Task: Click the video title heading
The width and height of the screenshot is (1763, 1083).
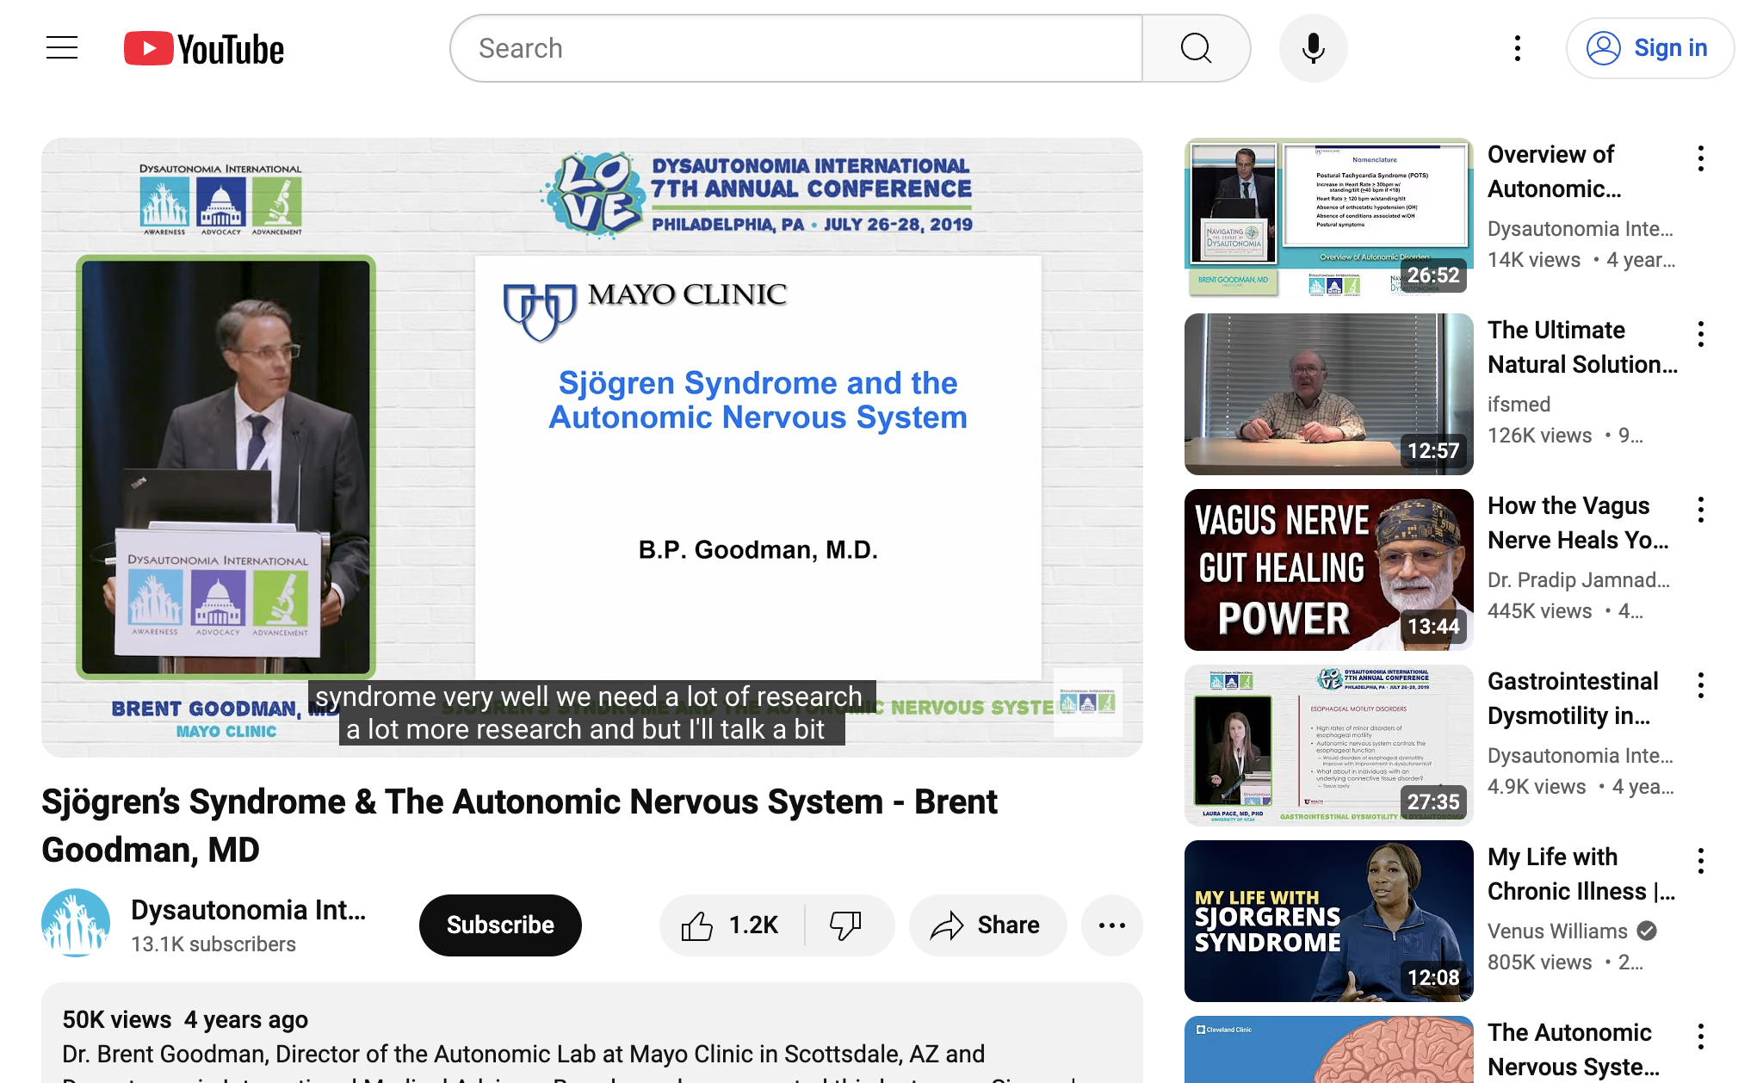Action: coord(519,826)
